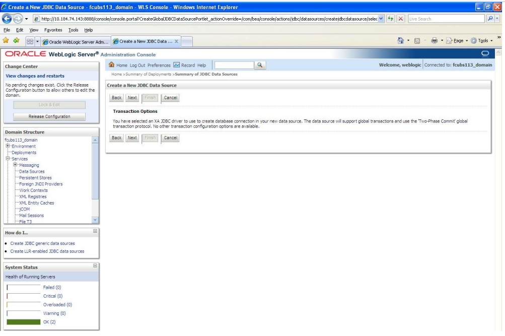Open the recent pages dropdown arrow

tap(26, 19)
